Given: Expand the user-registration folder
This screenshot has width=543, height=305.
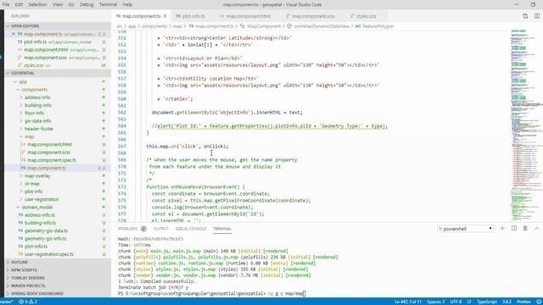Looking at the screenshot, I should pyautogui.click(x=42, y=200).
